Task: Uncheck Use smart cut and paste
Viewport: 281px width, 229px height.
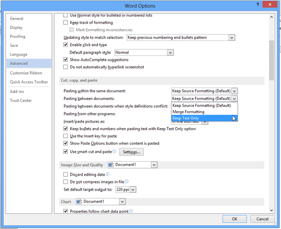Action: [66, 152]
